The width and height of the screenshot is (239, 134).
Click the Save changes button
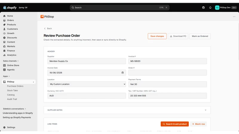tap(157, 36)
